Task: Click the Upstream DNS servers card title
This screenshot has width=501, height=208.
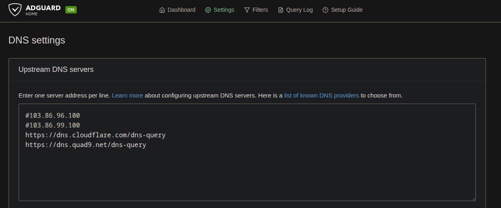Action: (56, 69)
